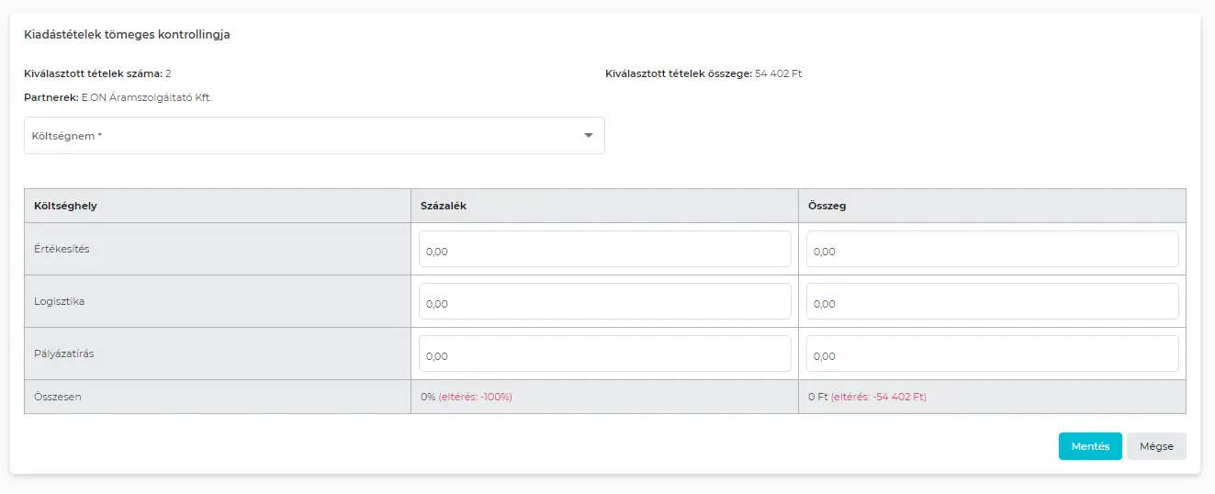The width and height of the screenshot is (1215, 494).
Task: Focus the Logisztika Összeg field
Action: pyautogui.click(x=992, y=301)
